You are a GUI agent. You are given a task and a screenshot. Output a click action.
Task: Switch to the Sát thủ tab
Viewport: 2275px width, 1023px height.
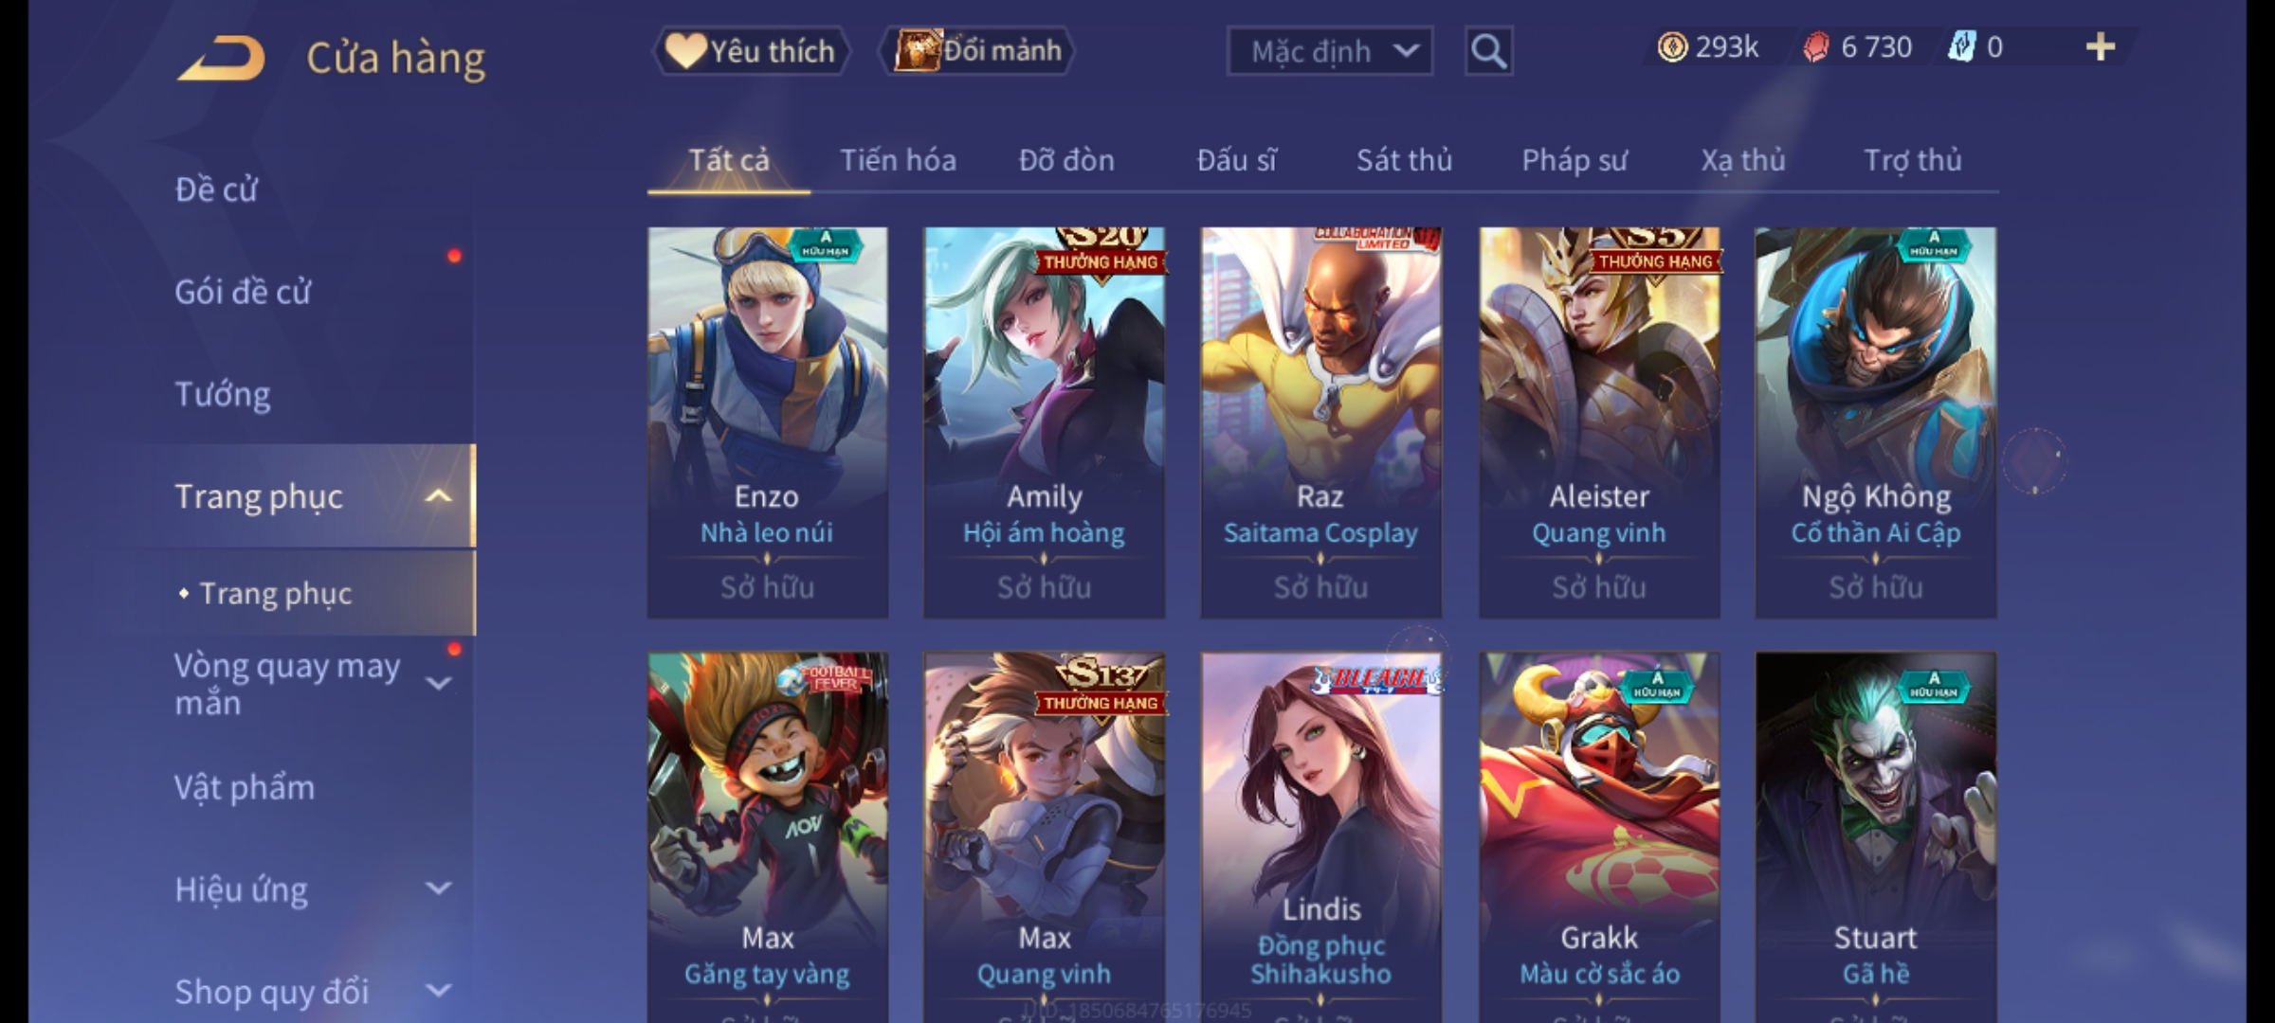[x=1404, y=160]
